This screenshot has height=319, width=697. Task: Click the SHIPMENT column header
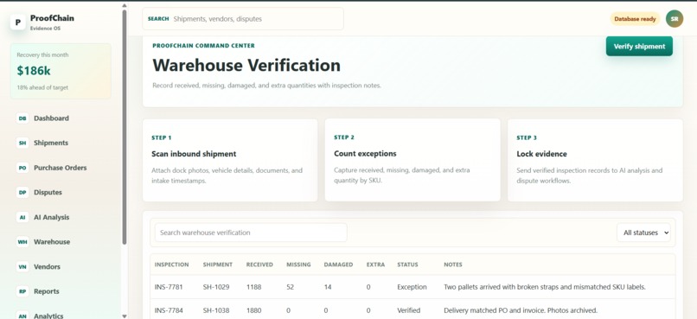click(x=218, y=265)
